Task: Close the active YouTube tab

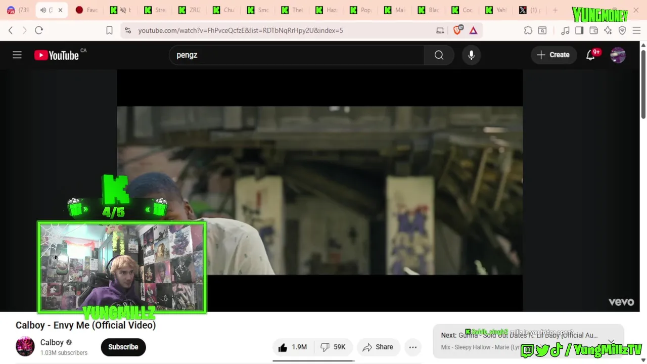Action: [60, 10]
